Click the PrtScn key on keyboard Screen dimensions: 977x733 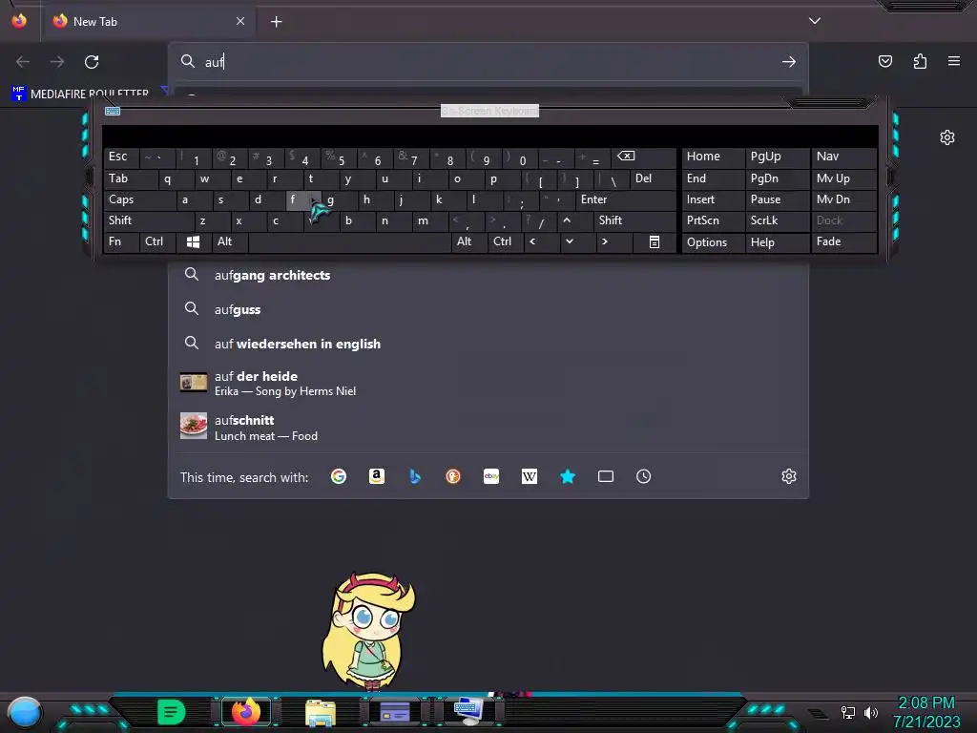[x=713, y=220]
